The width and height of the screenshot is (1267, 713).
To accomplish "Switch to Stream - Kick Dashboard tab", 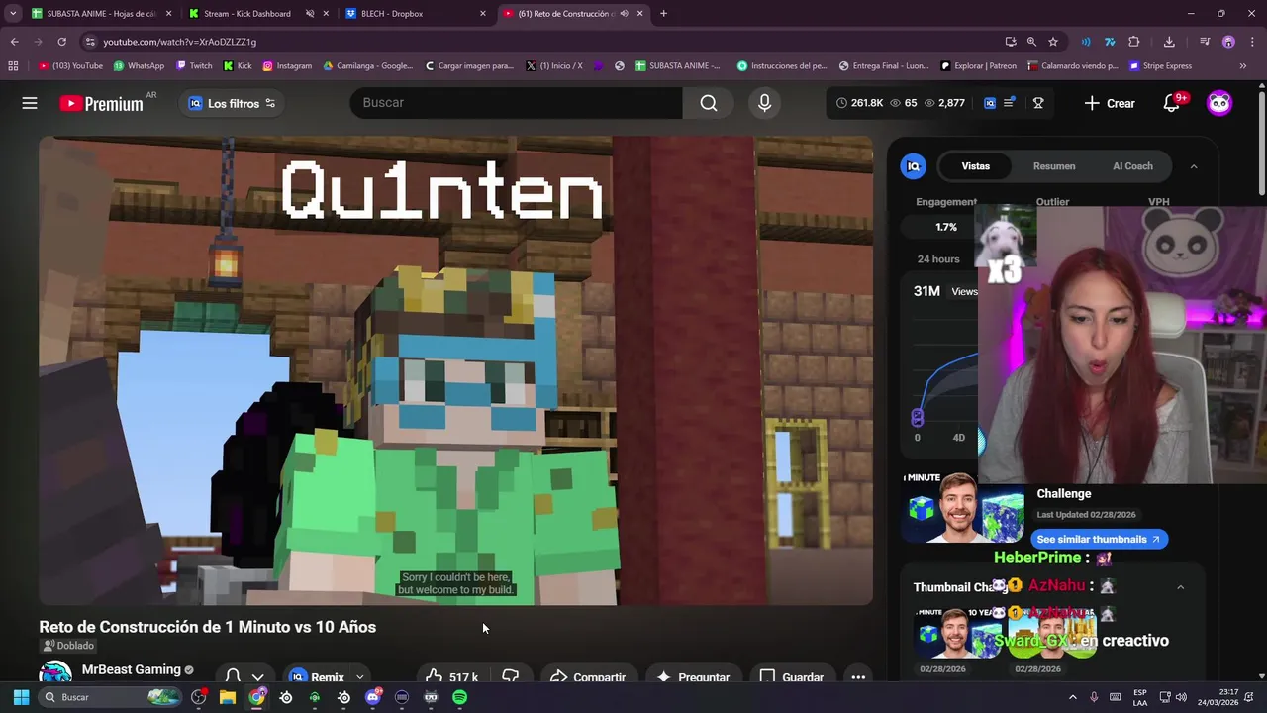I will coord(247,14).
